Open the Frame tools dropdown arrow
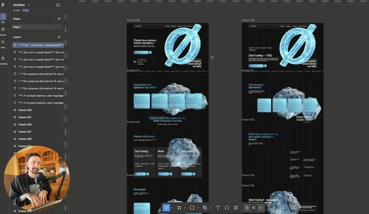Viewport: 369px width, 214px height. pos(185,208)
